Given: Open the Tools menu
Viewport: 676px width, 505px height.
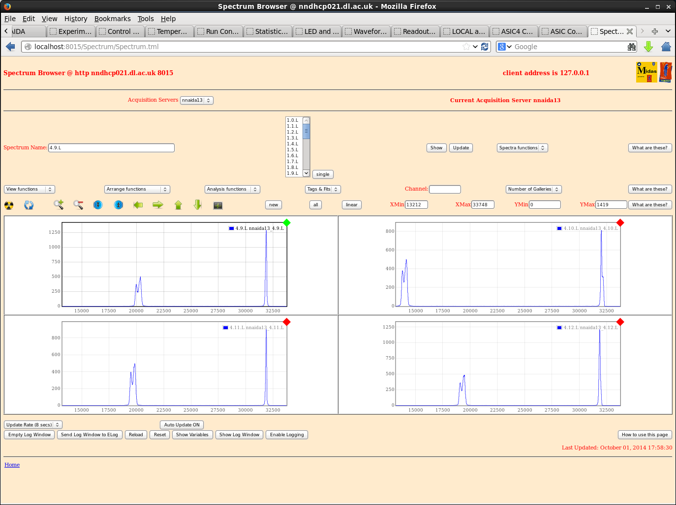Looking at the screenshot, I should click(x=146, y=19).
